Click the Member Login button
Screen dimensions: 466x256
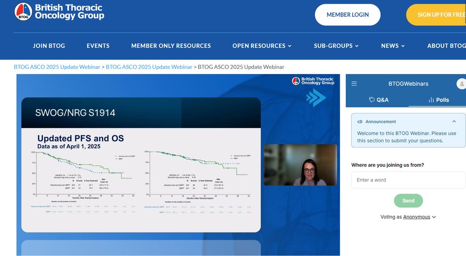[x=348, y=14]
